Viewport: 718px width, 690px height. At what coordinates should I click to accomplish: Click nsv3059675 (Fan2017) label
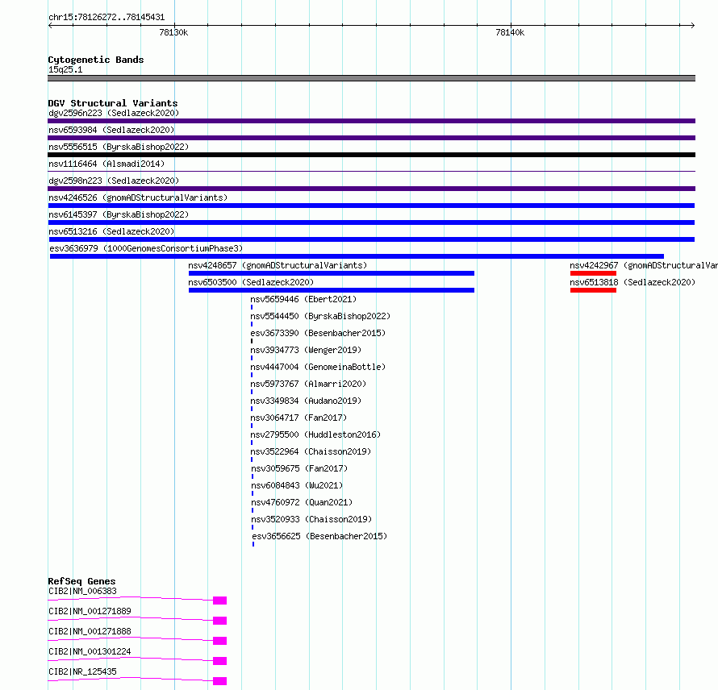pos(299,468)
